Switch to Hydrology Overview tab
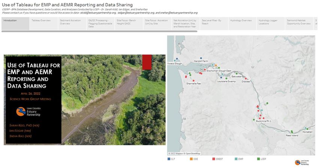 tap(242, 24)
